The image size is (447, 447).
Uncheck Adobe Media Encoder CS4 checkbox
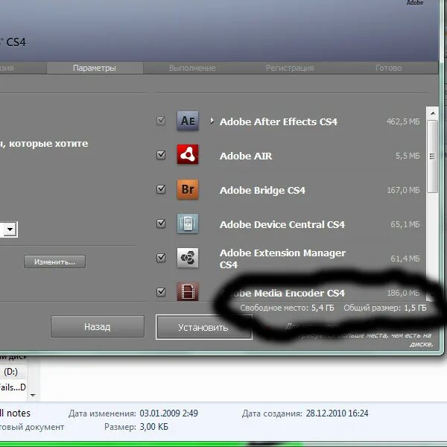point(161,291)
